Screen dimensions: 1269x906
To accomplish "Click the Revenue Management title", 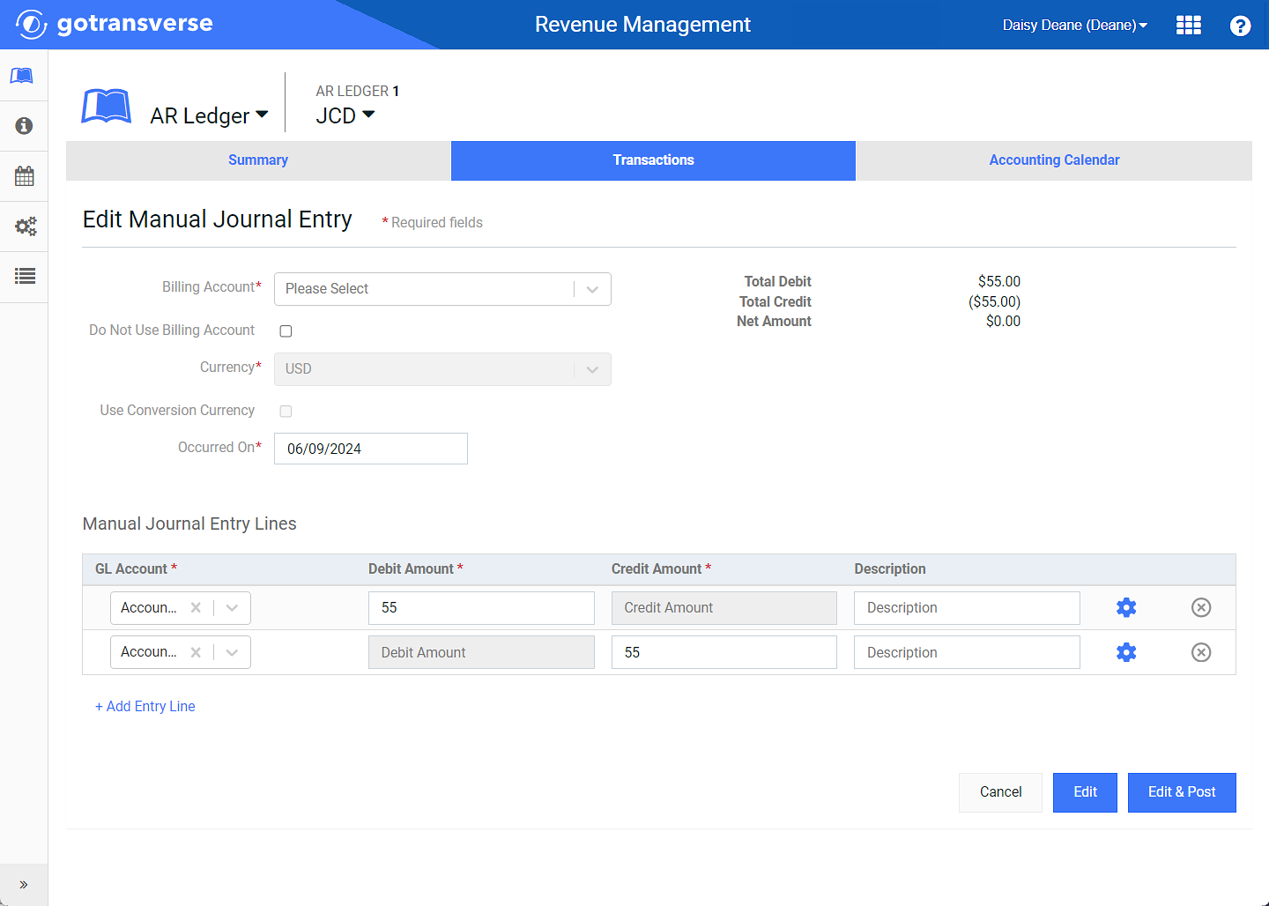I will tap(642, 25).
